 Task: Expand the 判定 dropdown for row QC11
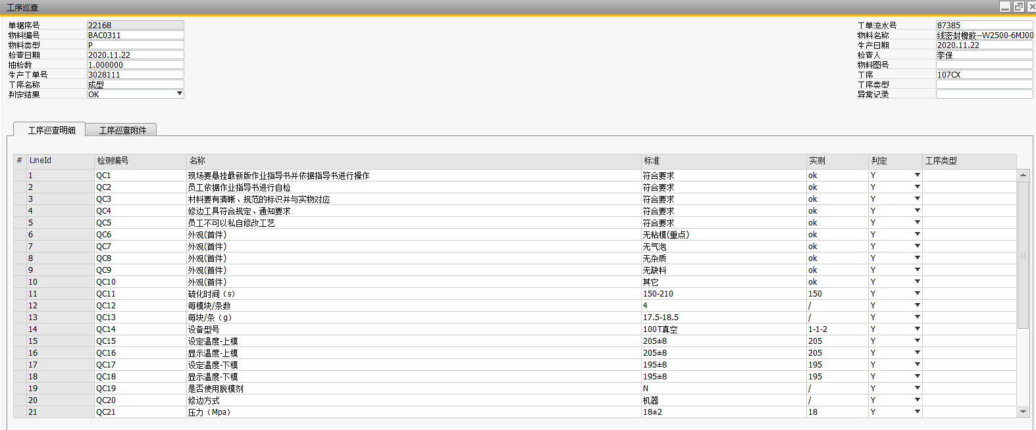[x=917, y=293]
